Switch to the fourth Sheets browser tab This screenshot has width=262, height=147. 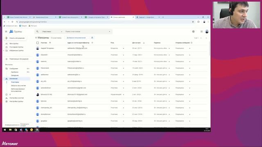96,17
